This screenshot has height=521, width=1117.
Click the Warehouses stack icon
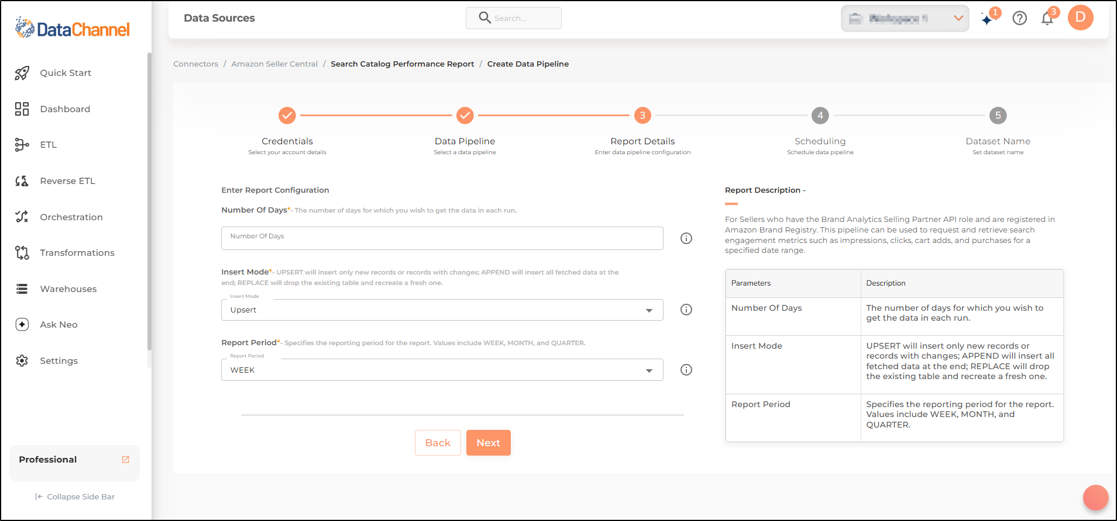pos(22,289)
